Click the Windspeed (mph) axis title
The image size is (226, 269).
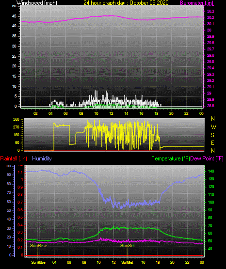click(37, 2)
